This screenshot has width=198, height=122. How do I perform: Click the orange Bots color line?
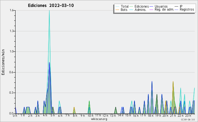pyautogui.click(x=117, y=10)
